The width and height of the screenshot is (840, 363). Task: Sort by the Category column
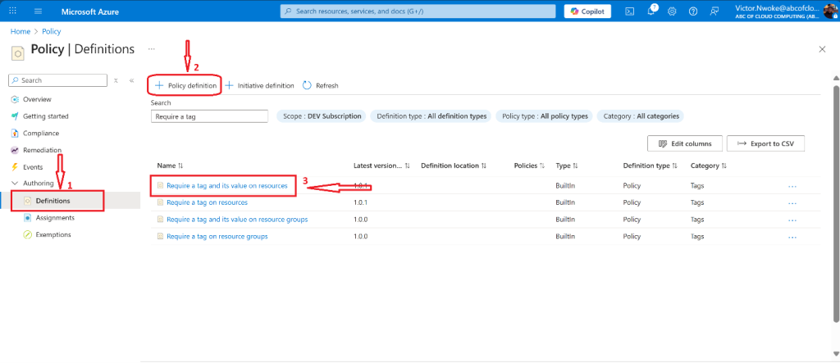(x=709, y=166)
